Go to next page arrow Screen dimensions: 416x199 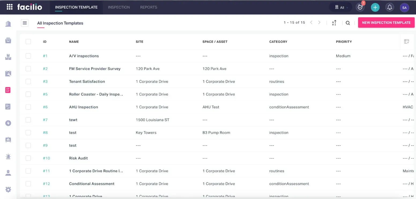tap(319, 23)
